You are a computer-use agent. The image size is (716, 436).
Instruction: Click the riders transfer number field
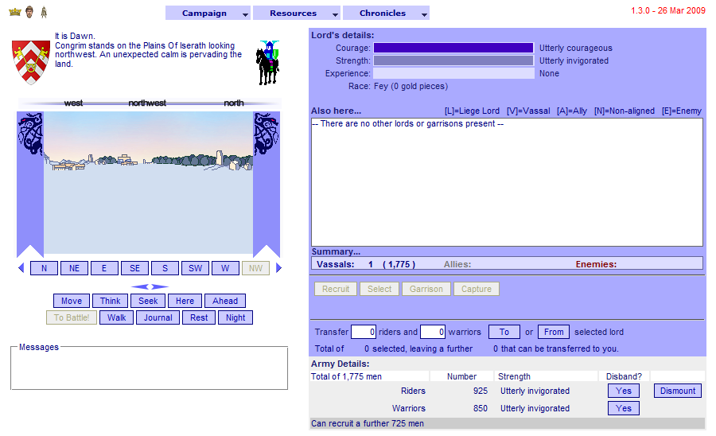click(363, 332)
